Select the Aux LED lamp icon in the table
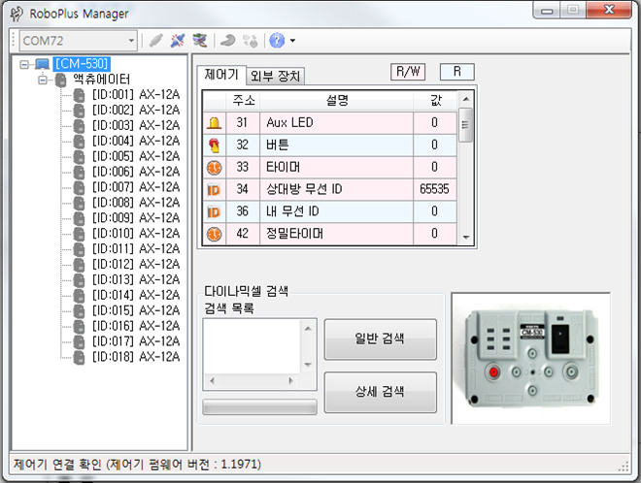This screenshot has width=641, height=483. point(214,123)
